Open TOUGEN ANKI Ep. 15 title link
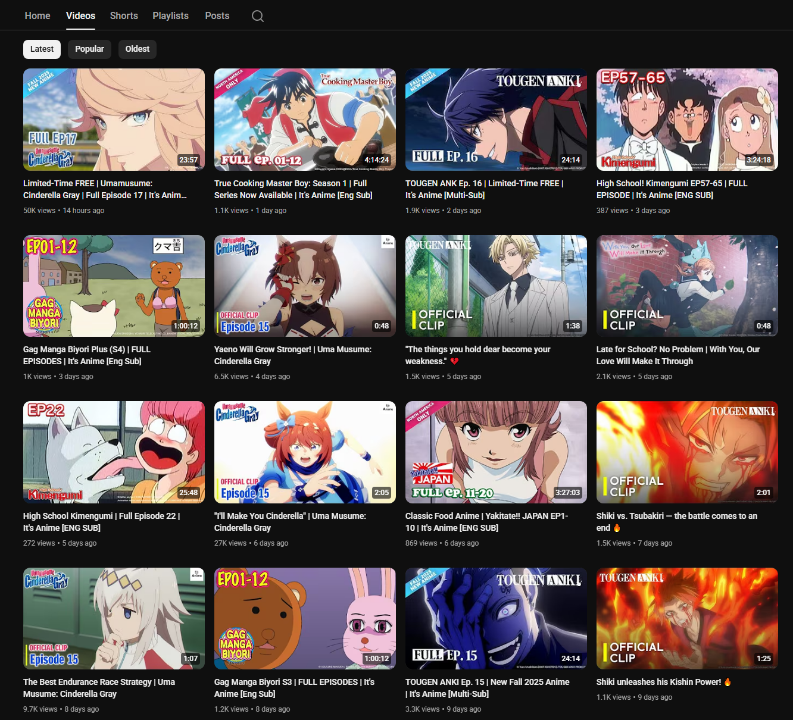Viewport: 793px width, 720px height. click(x=488, y=688)
